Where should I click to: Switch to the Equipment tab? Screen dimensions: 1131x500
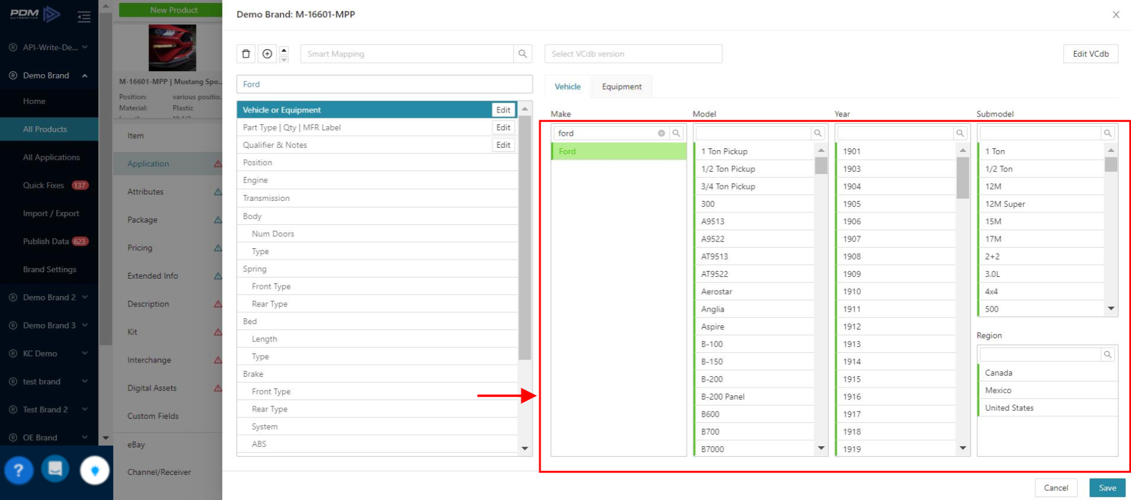point(621,87)
